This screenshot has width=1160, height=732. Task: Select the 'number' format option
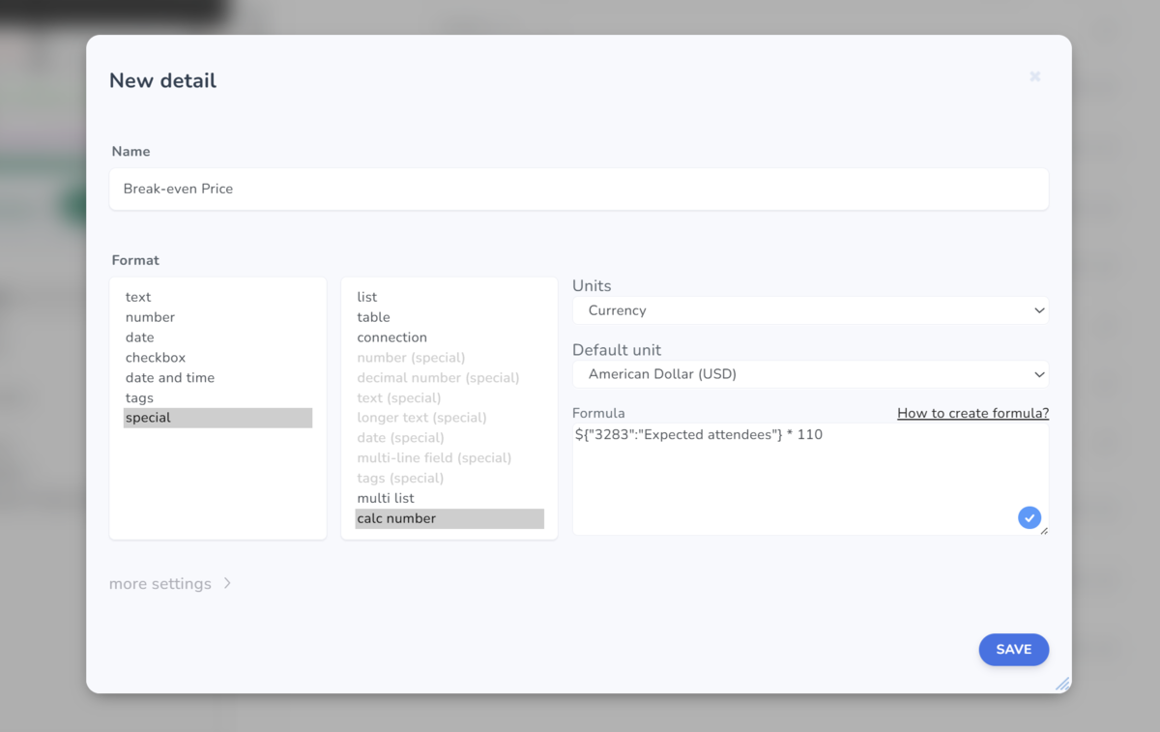click(x=150, y=316)
